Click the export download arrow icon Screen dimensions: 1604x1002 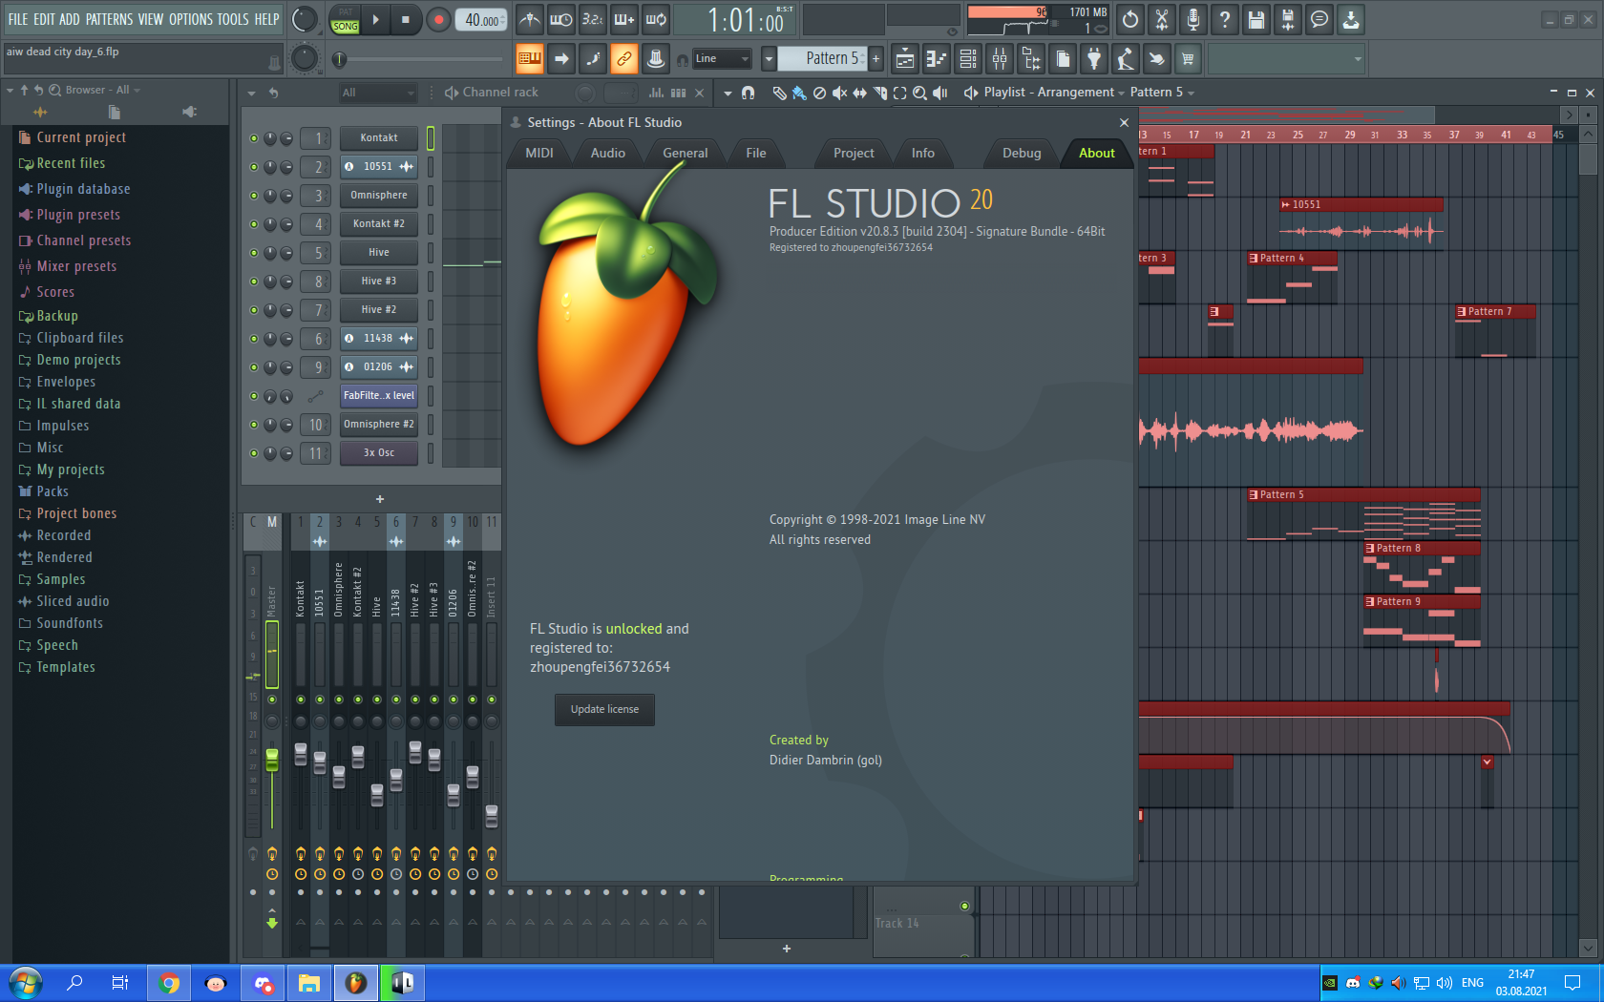(x=1351, y=19)
